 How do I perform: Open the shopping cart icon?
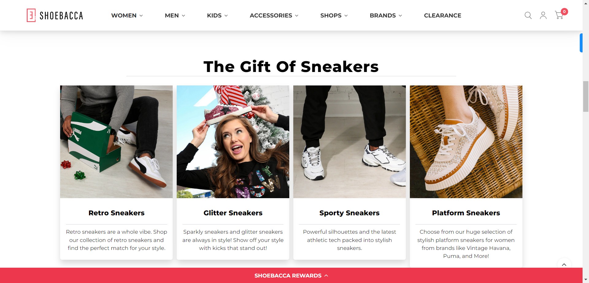(x=559, y=15)
